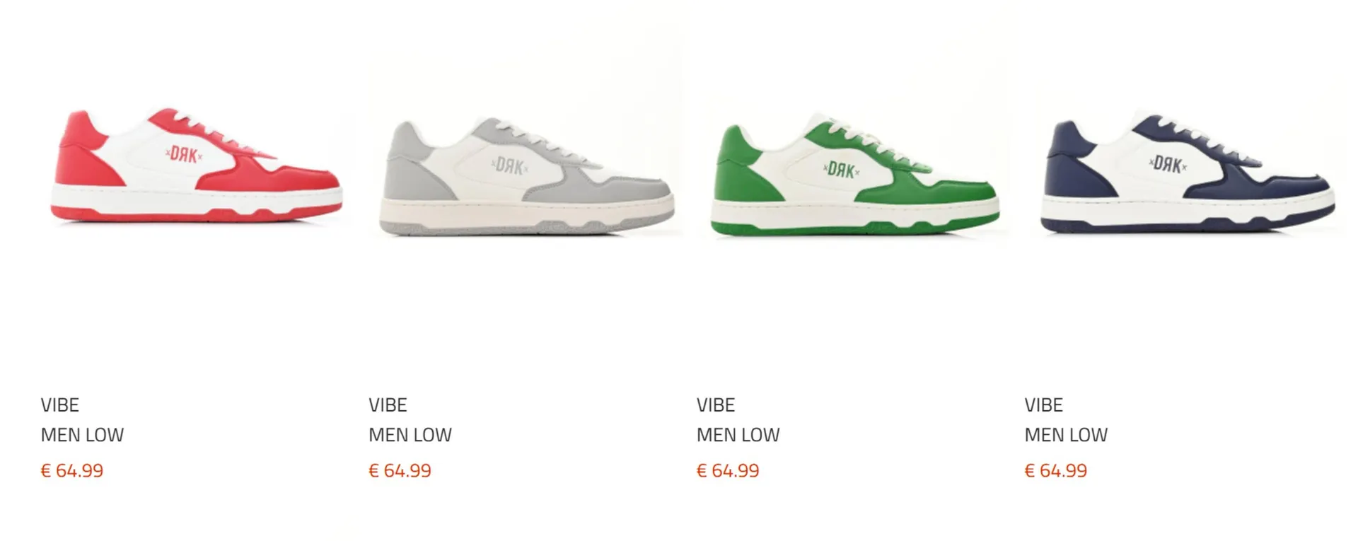The height and width of the screenshot is (541, 1358).
Task: Click the € 64.99 price of grey sneaker
Action: click(x=400, y=471)
